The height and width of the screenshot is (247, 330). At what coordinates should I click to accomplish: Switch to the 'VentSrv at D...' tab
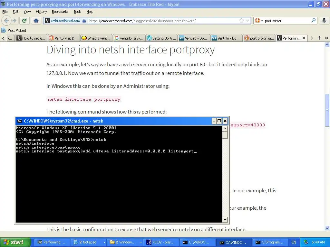pyautogui.click(x=64, y=38)
